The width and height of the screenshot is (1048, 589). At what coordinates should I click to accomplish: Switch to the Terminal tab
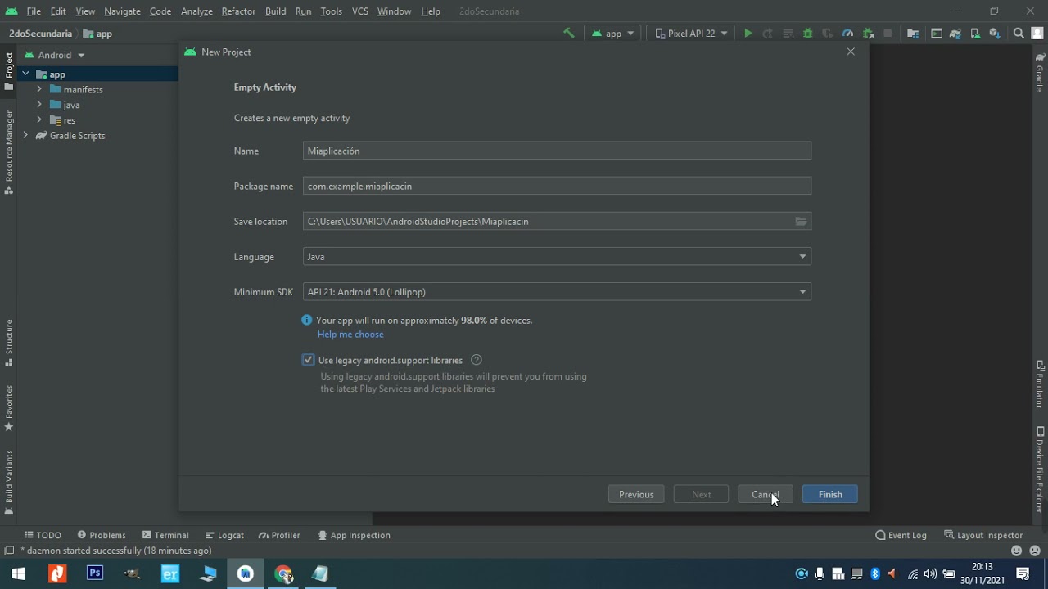click(x=165, y=535)
